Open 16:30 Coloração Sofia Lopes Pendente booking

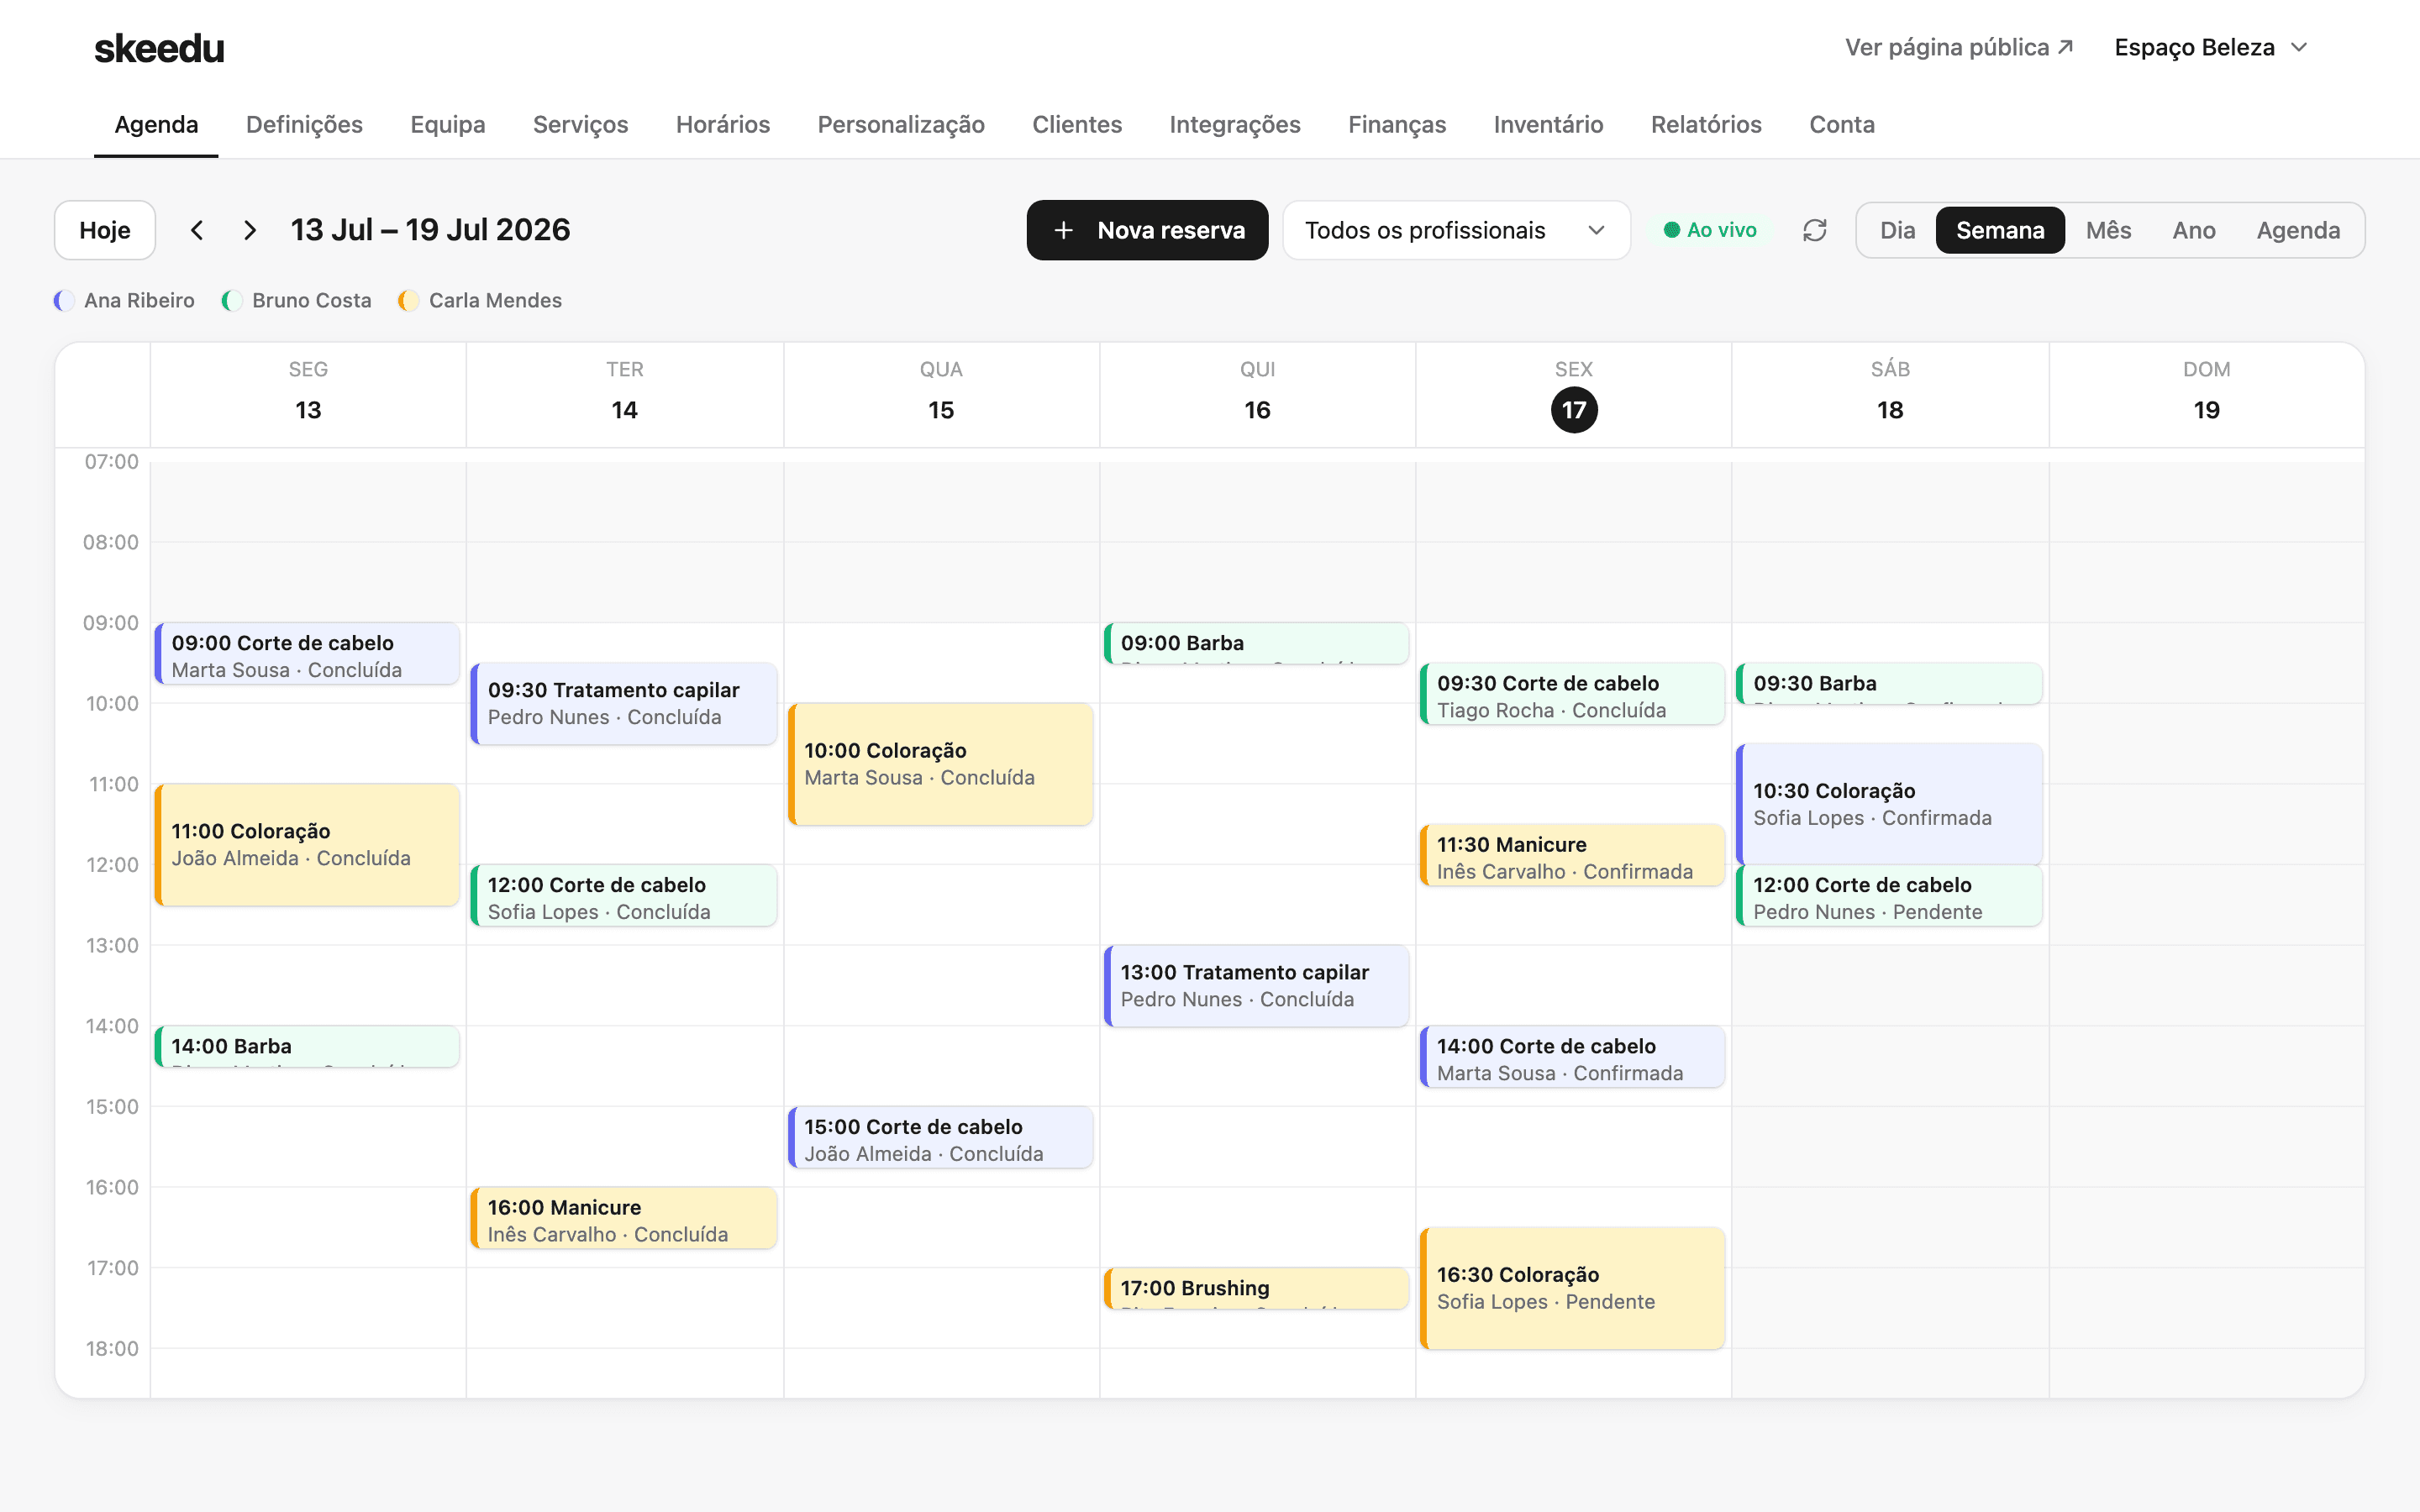1572,1289
